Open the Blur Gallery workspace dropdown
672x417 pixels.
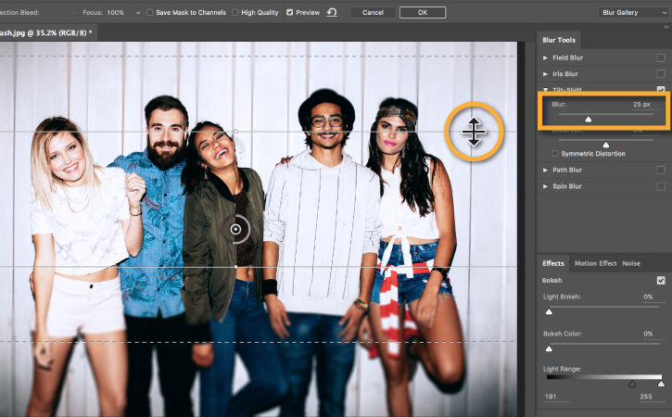[633, 12]
